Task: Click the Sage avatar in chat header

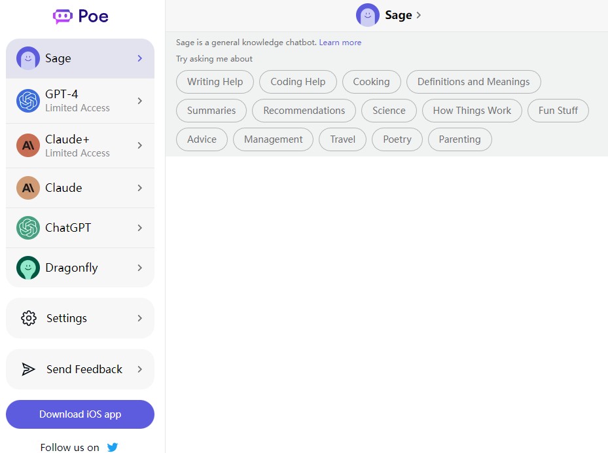Action: [x=368, y=15]
